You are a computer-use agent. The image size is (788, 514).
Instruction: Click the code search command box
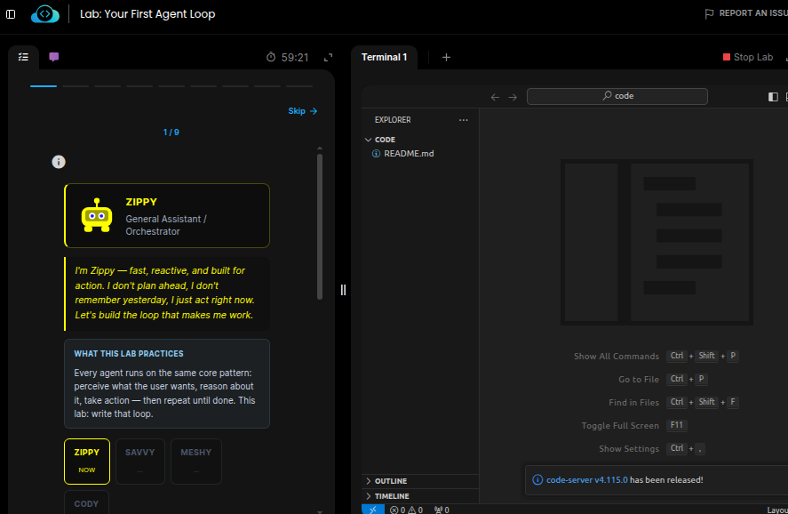[617, 96]
